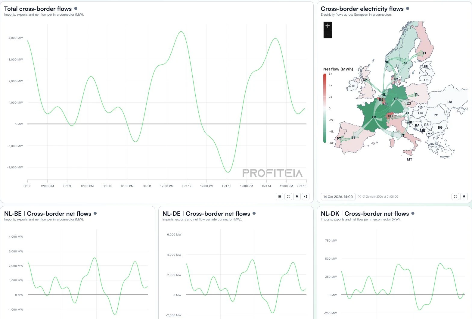Click 'Total cross-border flows' heading
Screen dimensions: 472x319
(38, 9)
